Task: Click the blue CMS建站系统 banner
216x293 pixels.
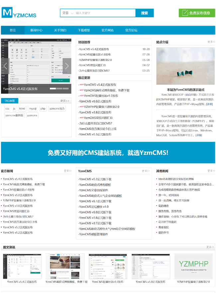Action: [108, 152]
